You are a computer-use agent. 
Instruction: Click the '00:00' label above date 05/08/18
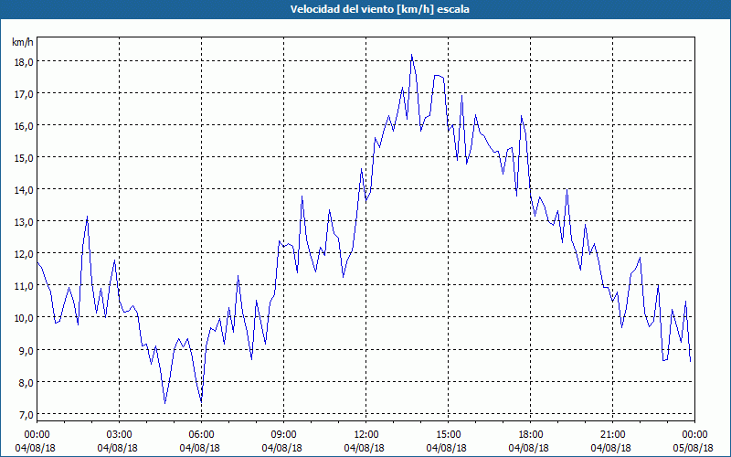(695, 435)
